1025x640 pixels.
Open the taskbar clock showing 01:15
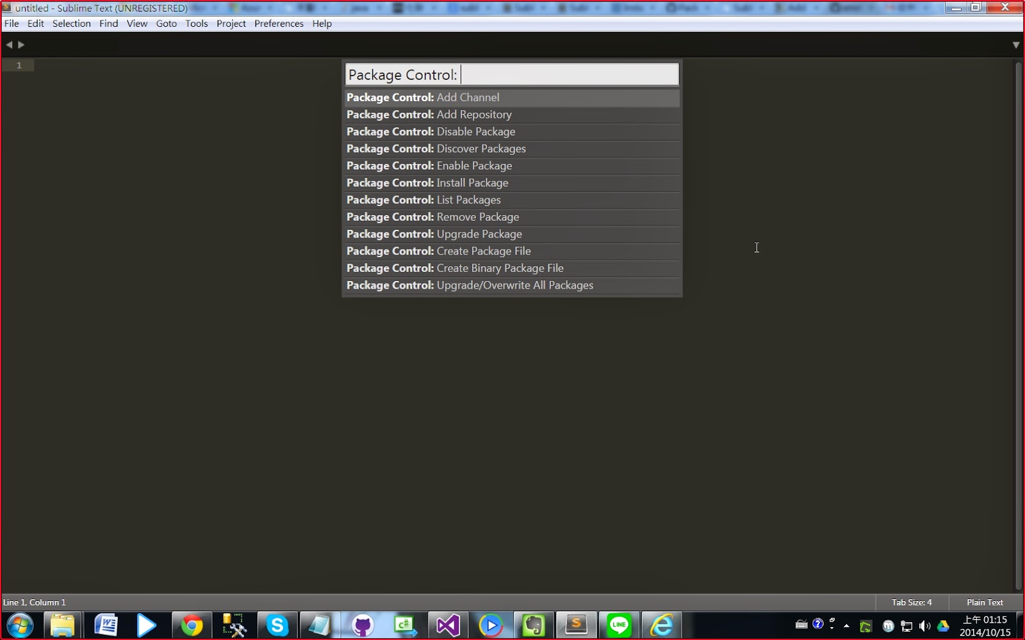(x=985, y=626)
